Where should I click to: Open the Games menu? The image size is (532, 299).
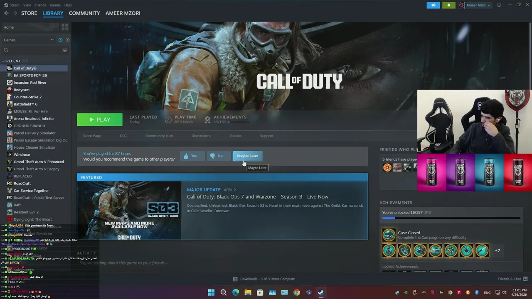click(x=55, y=5)
